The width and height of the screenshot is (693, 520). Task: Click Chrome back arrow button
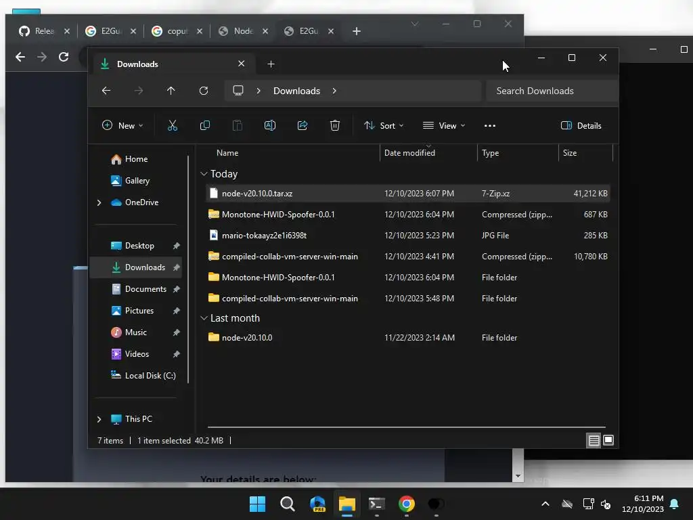[x=20, y=57]
